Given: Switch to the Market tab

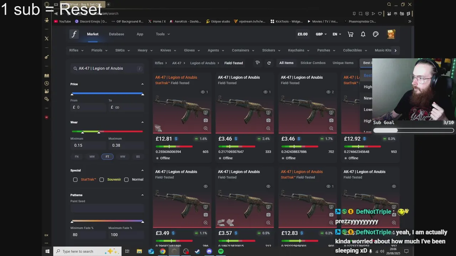Looking at the screenshot, I should pyautogui.click(x=93, y=34).
